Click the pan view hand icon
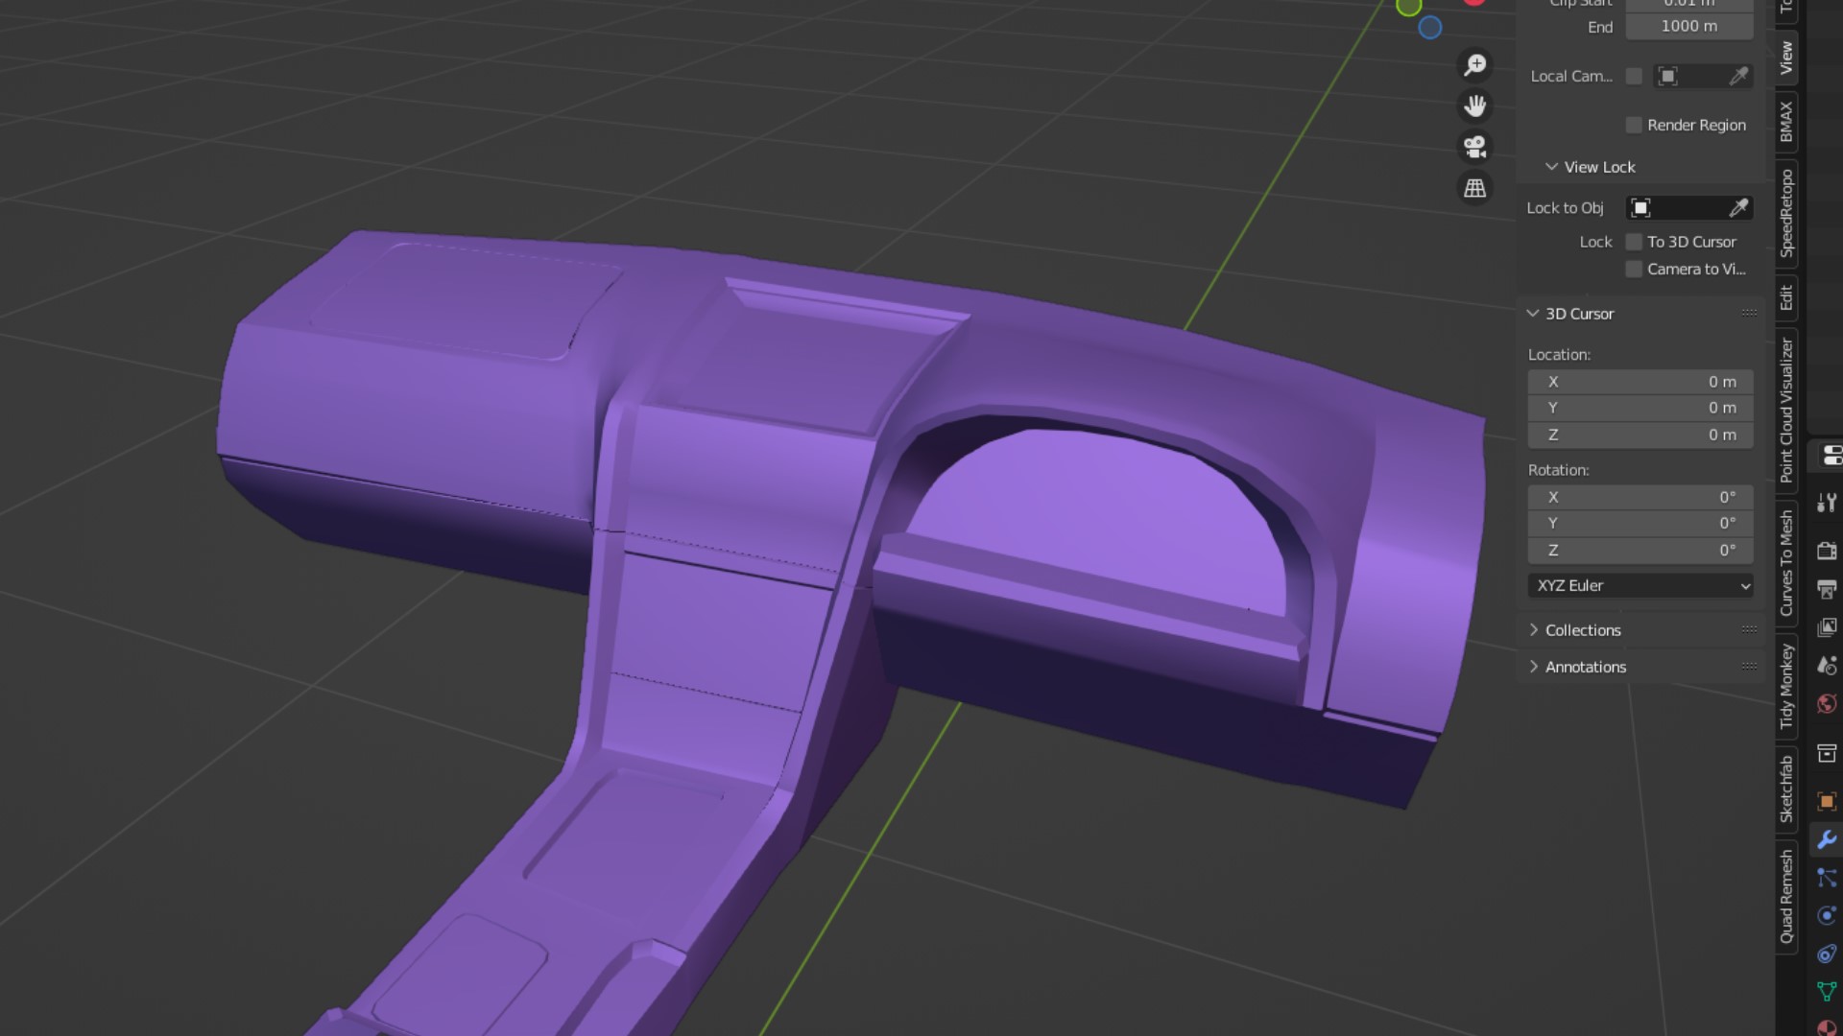Screen dimensions: 1843x1036 pyautogui.click(x=1475, y=106)
